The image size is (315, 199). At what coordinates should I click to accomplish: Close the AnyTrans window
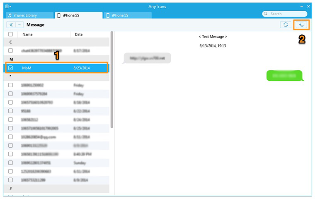(308, 6)
